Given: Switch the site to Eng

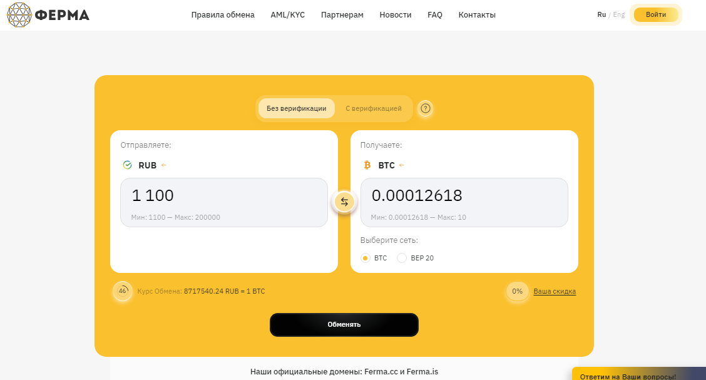Looking at the screenshot, I should (x=619, y=15).
